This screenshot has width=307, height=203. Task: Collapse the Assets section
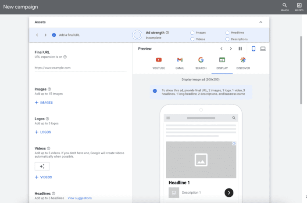(261, 22)
